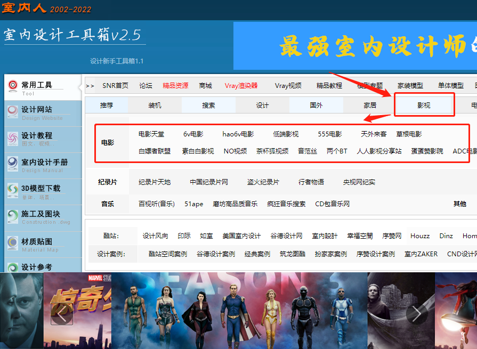Open the Houzz link
477x349 pixels.
click(420, 236)
